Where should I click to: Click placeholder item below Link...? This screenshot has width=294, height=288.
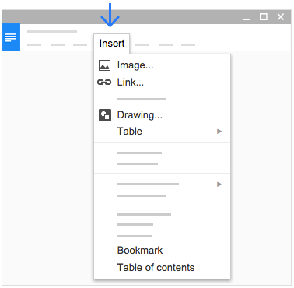click(x=142, y=99)
